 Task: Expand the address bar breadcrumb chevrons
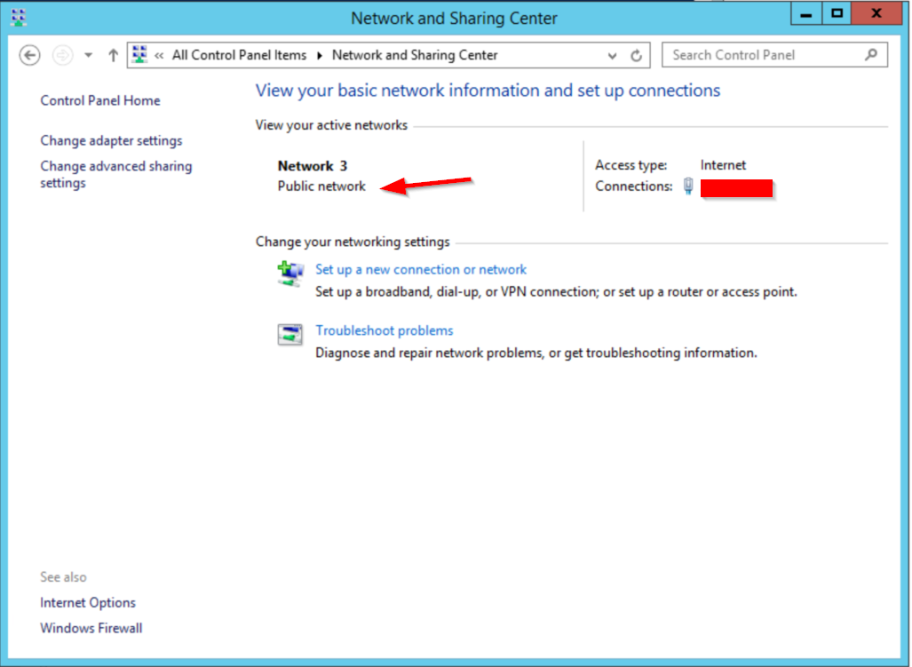159,55
